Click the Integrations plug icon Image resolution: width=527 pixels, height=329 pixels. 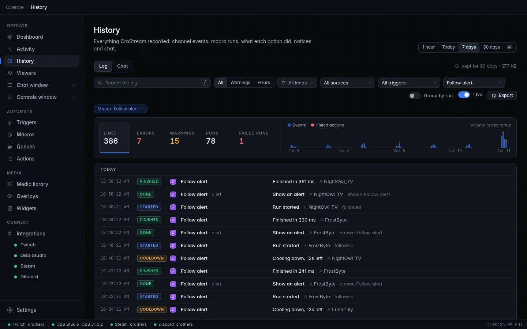coord(10,234)
